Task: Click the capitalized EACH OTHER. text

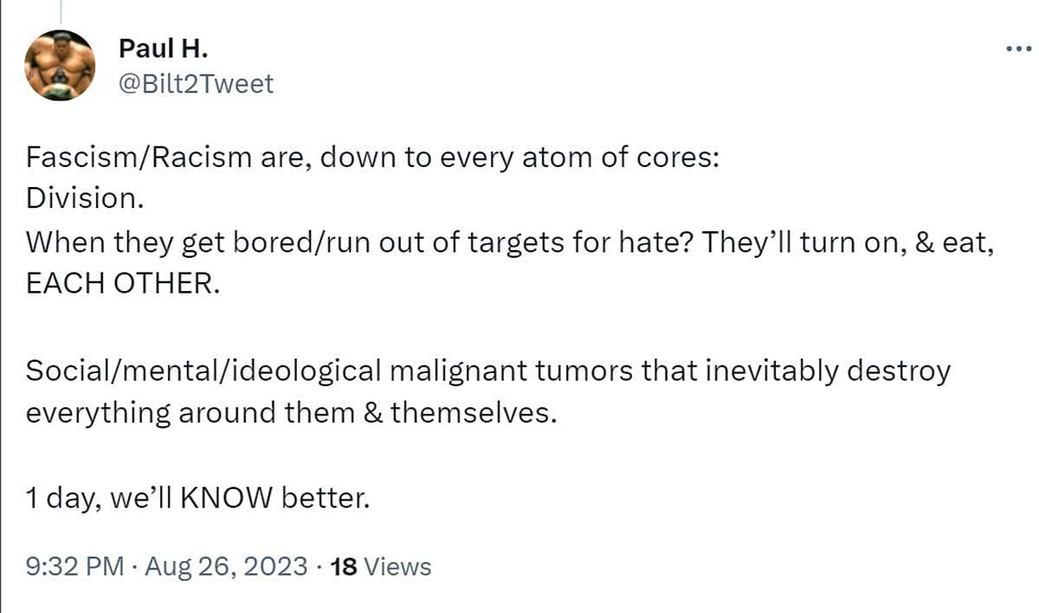Action: tap(118, 285)
